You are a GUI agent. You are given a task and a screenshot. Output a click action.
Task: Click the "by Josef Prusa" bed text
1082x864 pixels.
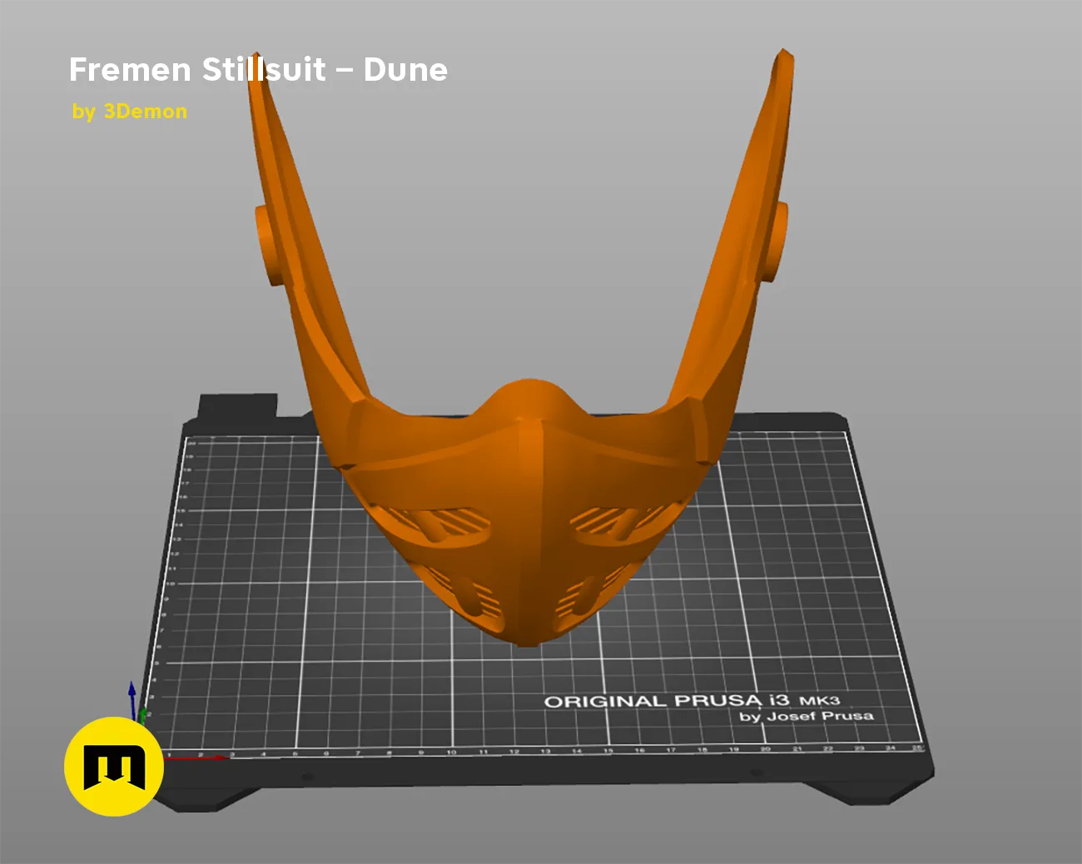pyautogui.click(x=807, y=716)
